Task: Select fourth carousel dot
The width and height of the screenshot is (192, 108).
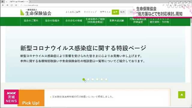Action: click(97, 79)
